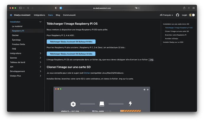Open a new tab with plus icon
Image resolution: width=204 pixels, height=121 pixels.
pyautogui.click(x=189, y=8)
